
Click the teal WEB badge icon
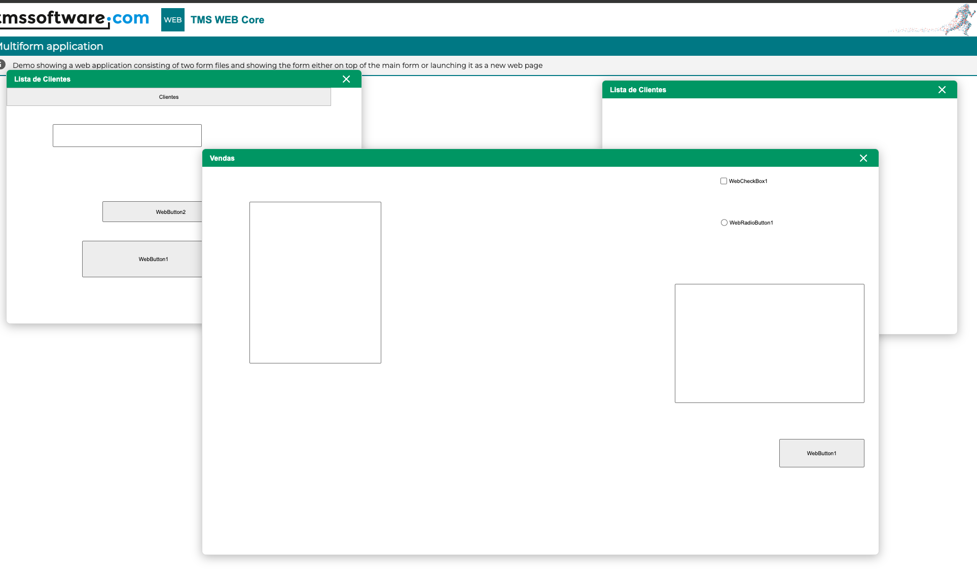(x=172, y=20)
